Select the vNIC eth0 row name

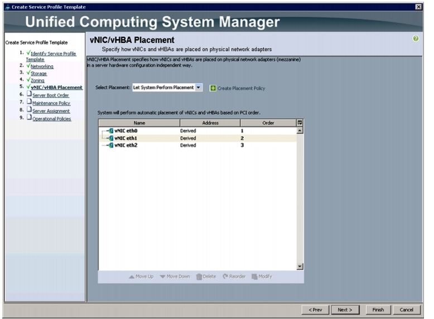pos(126,130)
